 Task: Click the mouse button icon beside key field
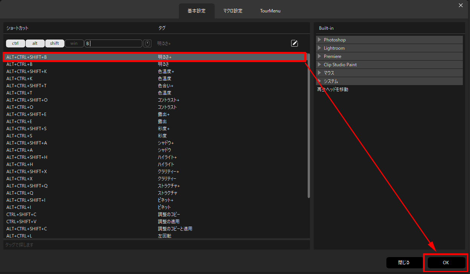(x=148, y=43)
